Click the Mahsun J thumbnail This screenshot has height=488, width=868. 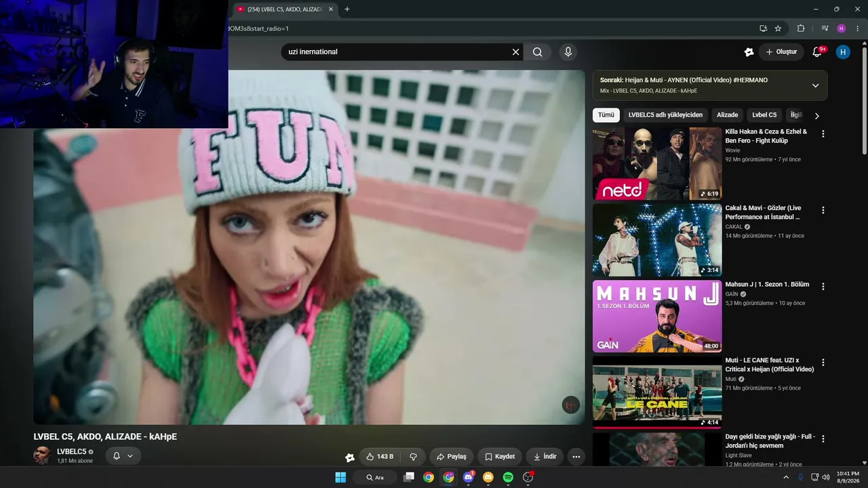[x=657, y=317]
